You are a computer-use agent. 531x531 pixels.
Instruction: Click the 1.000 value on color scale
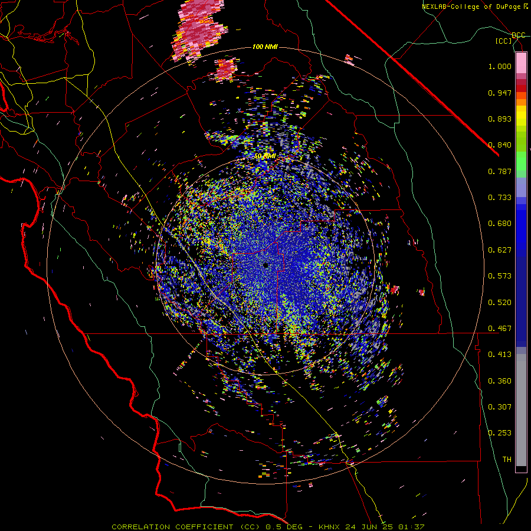(500, 67)
